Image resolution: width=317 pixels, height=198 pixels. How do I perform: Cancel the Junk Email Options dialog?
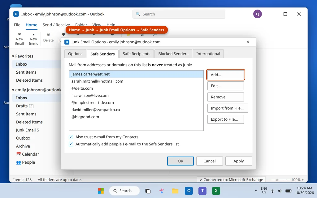pos(210,161)
